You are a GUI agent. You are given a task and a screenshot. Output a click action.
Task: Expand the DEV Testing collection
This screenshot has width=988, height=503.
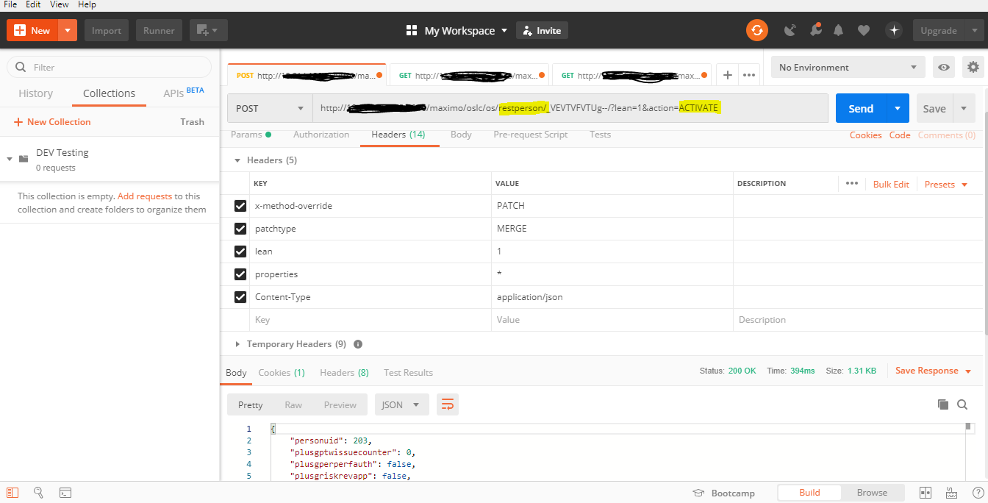click(x=10, y=158)
